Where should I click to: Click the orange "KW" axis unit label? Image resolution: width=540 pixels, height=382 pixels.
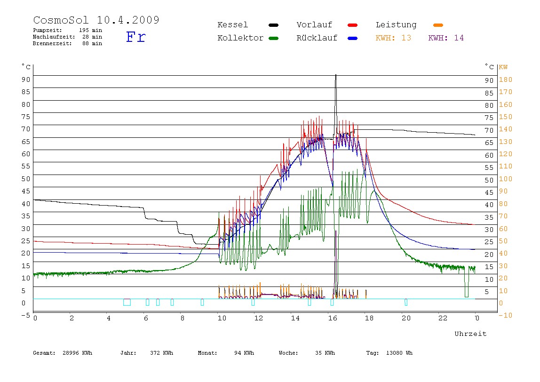click(x=503, y=67)
